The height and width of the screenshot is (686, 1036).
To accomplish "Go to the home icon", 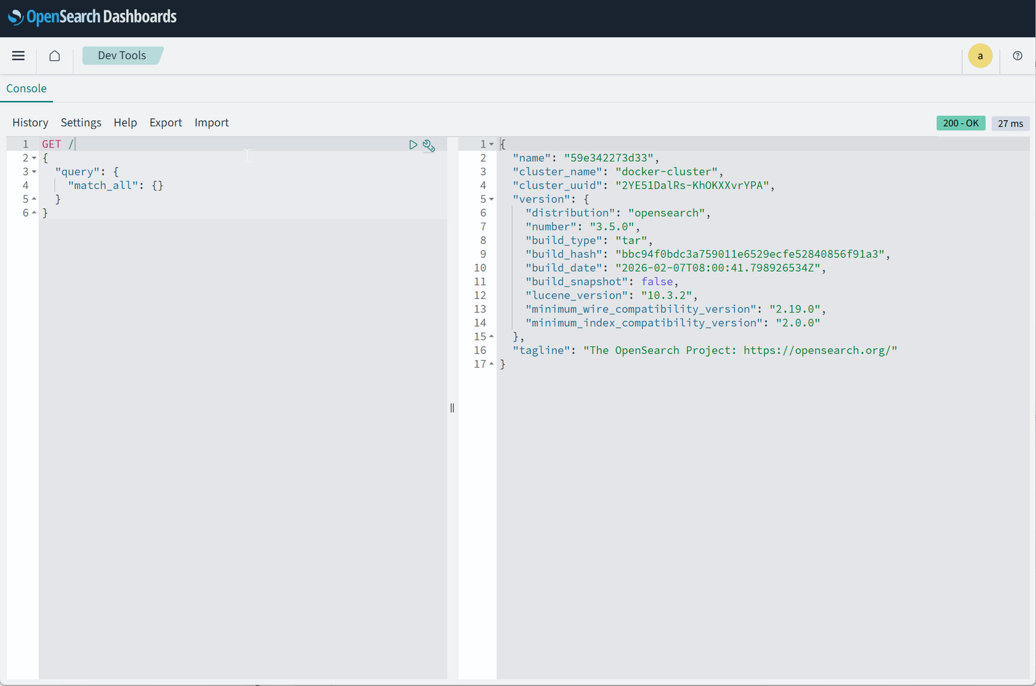I will click(x=54, y=56).
